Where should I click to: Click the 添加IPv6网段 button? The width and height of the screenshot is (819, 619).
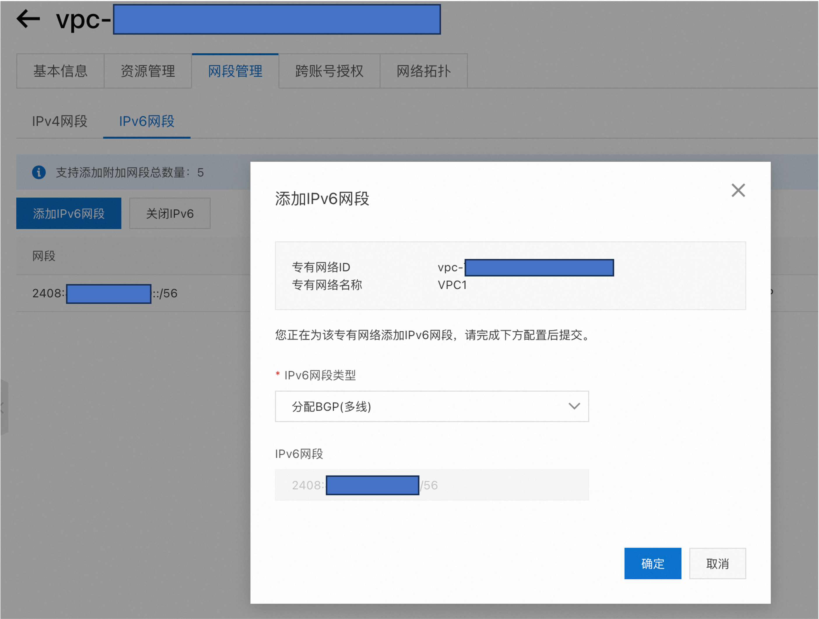tap(69, 213)
